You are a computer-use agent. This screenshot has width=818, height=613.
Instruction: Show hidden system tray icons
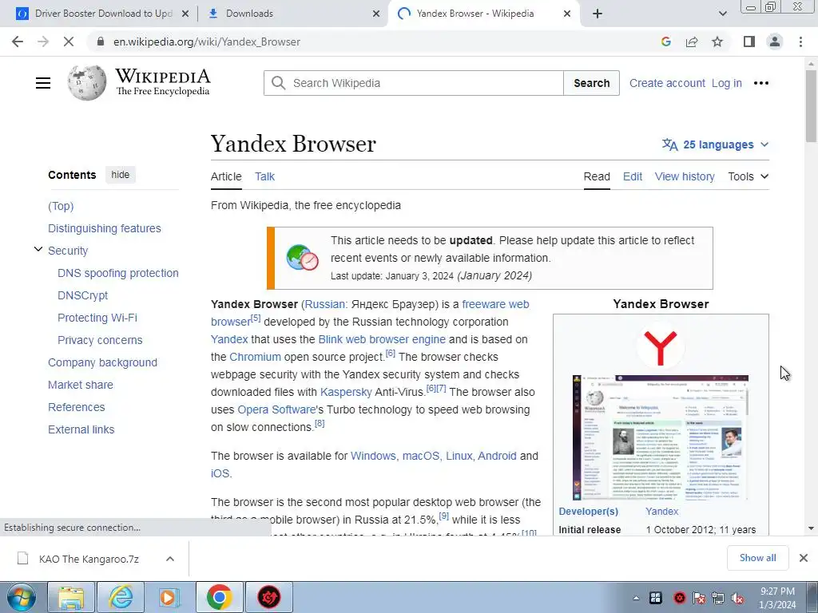636,598
